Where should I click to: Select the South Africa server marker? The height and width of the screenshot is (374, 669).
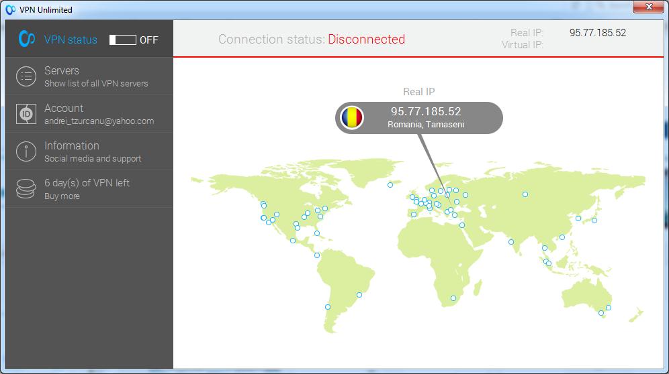tap(453, 298)
